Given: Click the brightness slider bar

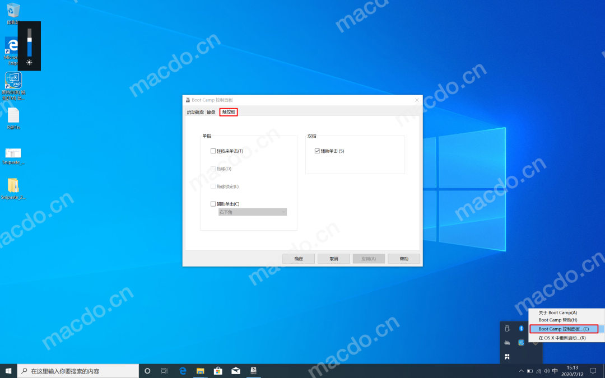Looking at the screenshot, I should (30, 43).
